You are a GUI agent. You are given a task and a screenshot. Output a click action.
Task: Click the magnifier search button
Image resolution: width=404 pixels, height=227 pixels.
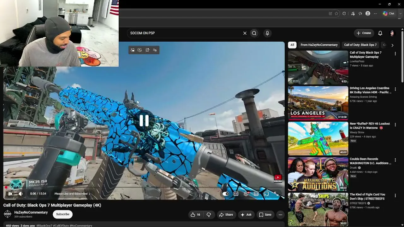tap(254, 33)
